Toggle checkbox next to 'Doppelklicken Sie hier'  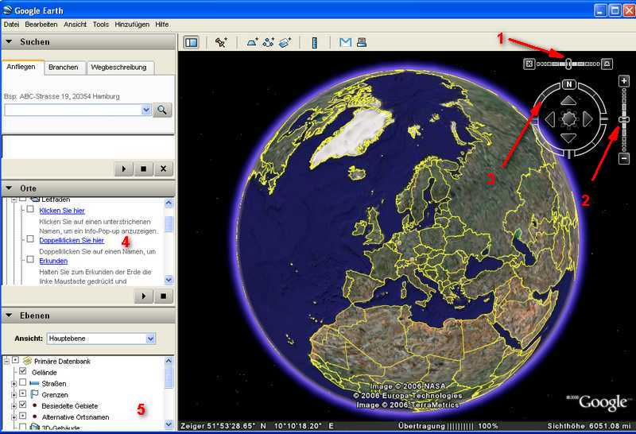click(30, 239)
